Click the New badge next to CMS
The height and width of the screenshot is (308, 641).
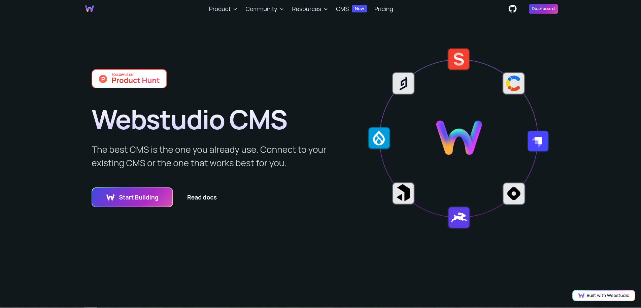(359, 9)
